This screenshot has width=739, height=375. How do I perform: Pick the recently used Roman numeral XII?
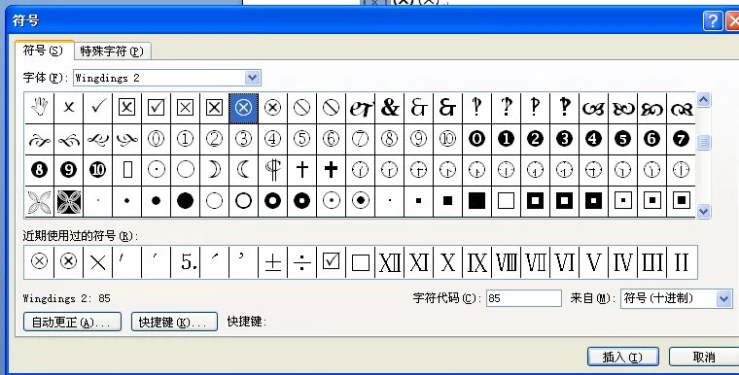[390, 262]
